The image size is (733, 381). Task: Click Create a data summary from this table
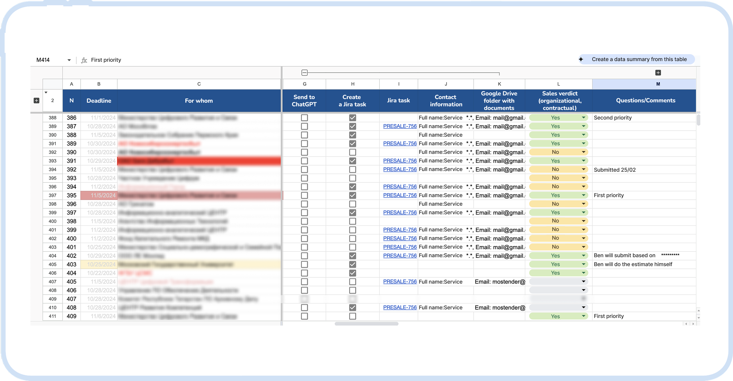pos(640,59)
